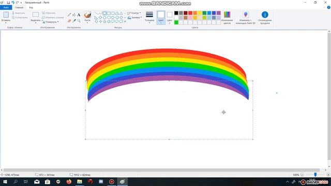Click the Обрезать crop button

pyautogui.click(x=49, y=13)
